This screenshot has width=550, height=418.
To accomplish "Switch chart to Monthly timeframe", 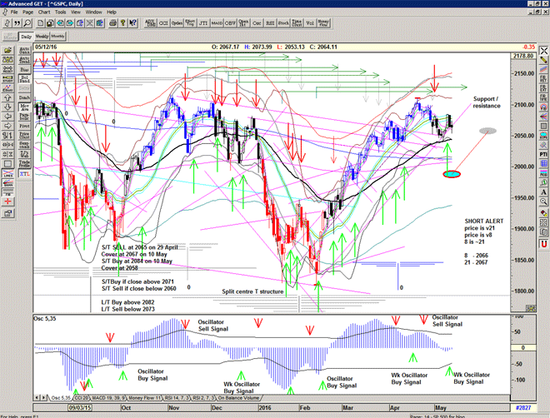I will click(x=57, y=37).
